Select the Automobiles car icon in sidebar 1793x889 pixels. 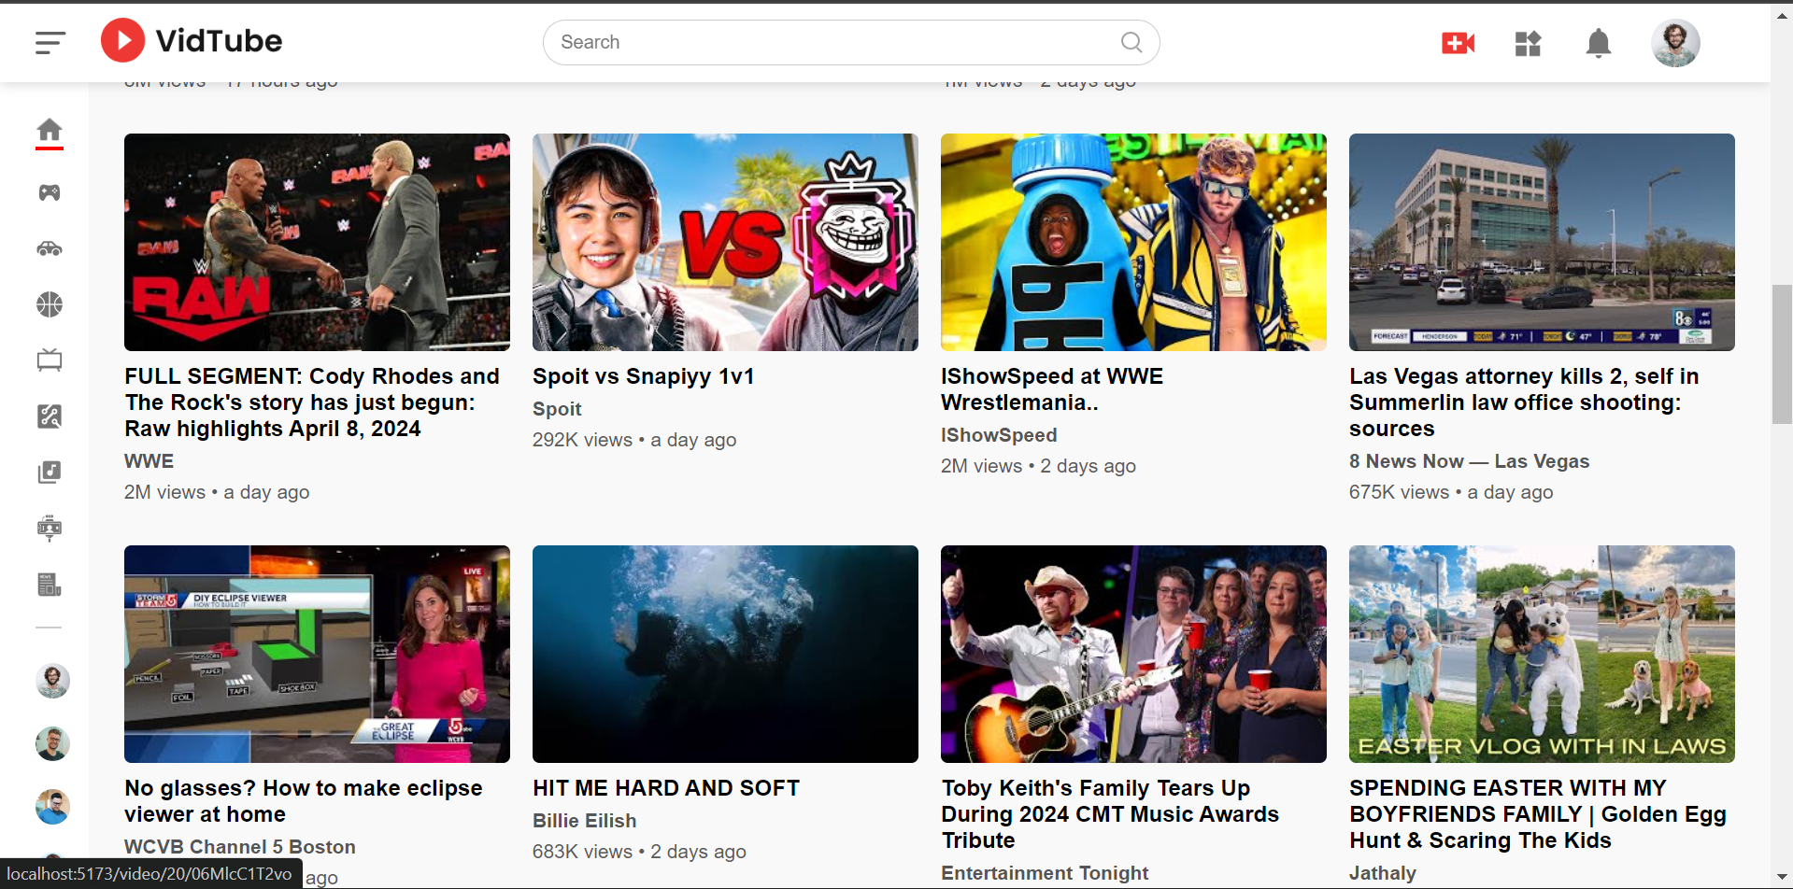click(x=50, y=248)
